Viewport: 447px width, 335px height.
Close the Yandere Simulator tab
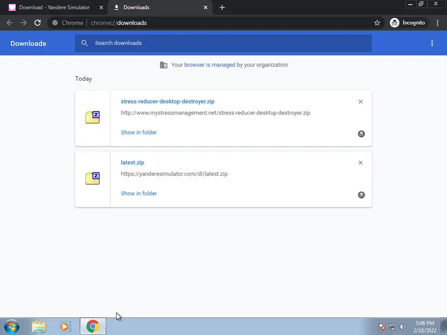click(x=101, y=7)
